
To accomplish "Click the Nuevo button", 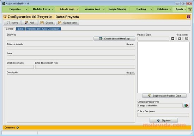I will (12, 23).
